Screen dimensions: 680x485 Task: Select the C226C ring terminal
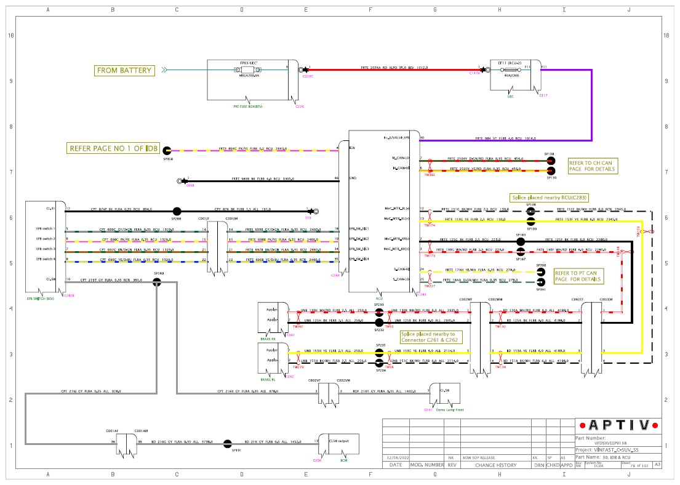tap(301, 70)
